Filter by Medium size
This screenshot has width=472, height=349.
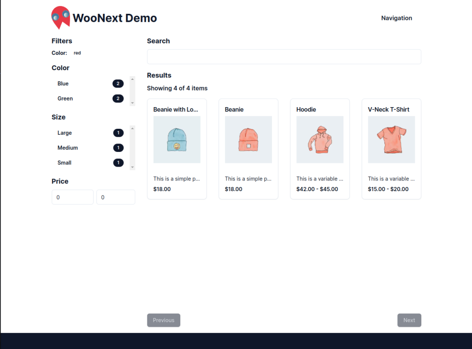click(67, 148)
